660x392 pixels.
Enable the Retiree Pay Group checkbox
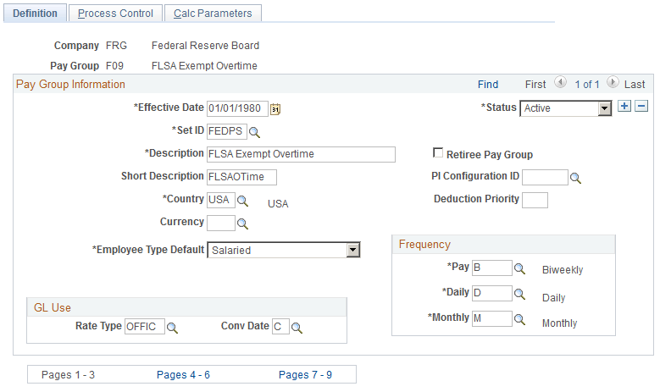[x=438, y=152]
